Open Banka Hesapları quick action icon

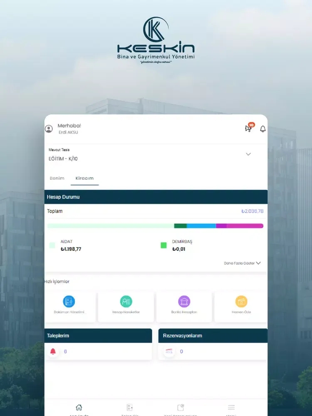pos(184,301)
